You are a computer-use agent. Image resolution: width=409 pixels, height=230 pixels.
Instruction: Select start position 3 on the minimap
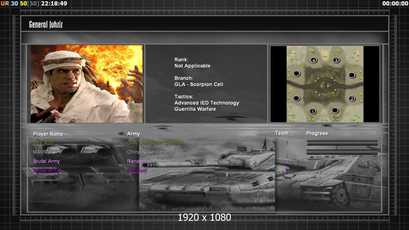coord(336,60)
